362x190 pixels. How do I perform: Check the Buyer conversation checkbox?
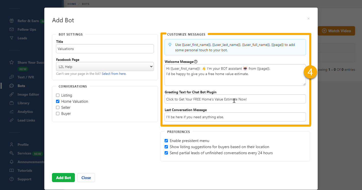point(58,114)
